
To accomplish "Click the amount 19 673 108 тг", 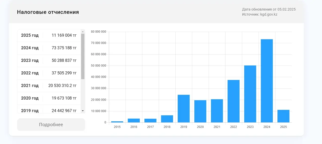I will 64,98.
